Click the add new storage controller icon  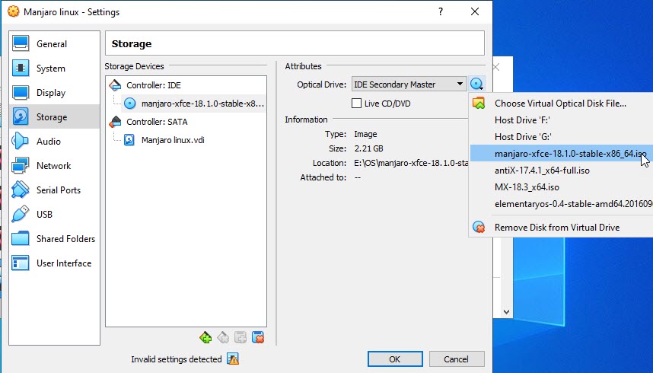(205, 337)
